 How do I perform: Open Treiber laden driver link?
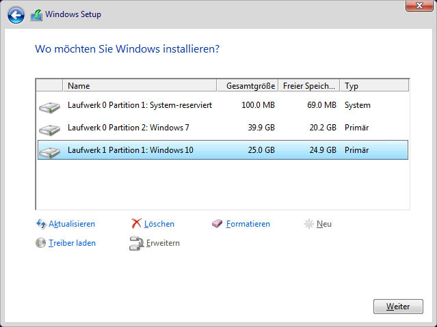[72, 243]
